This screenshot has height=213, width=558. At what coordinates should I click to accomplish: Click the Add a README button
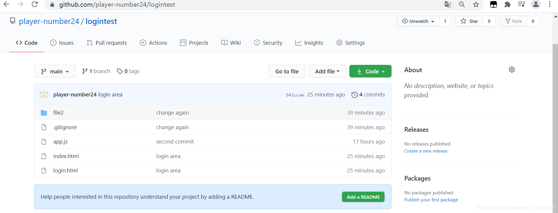click(363, 197)
